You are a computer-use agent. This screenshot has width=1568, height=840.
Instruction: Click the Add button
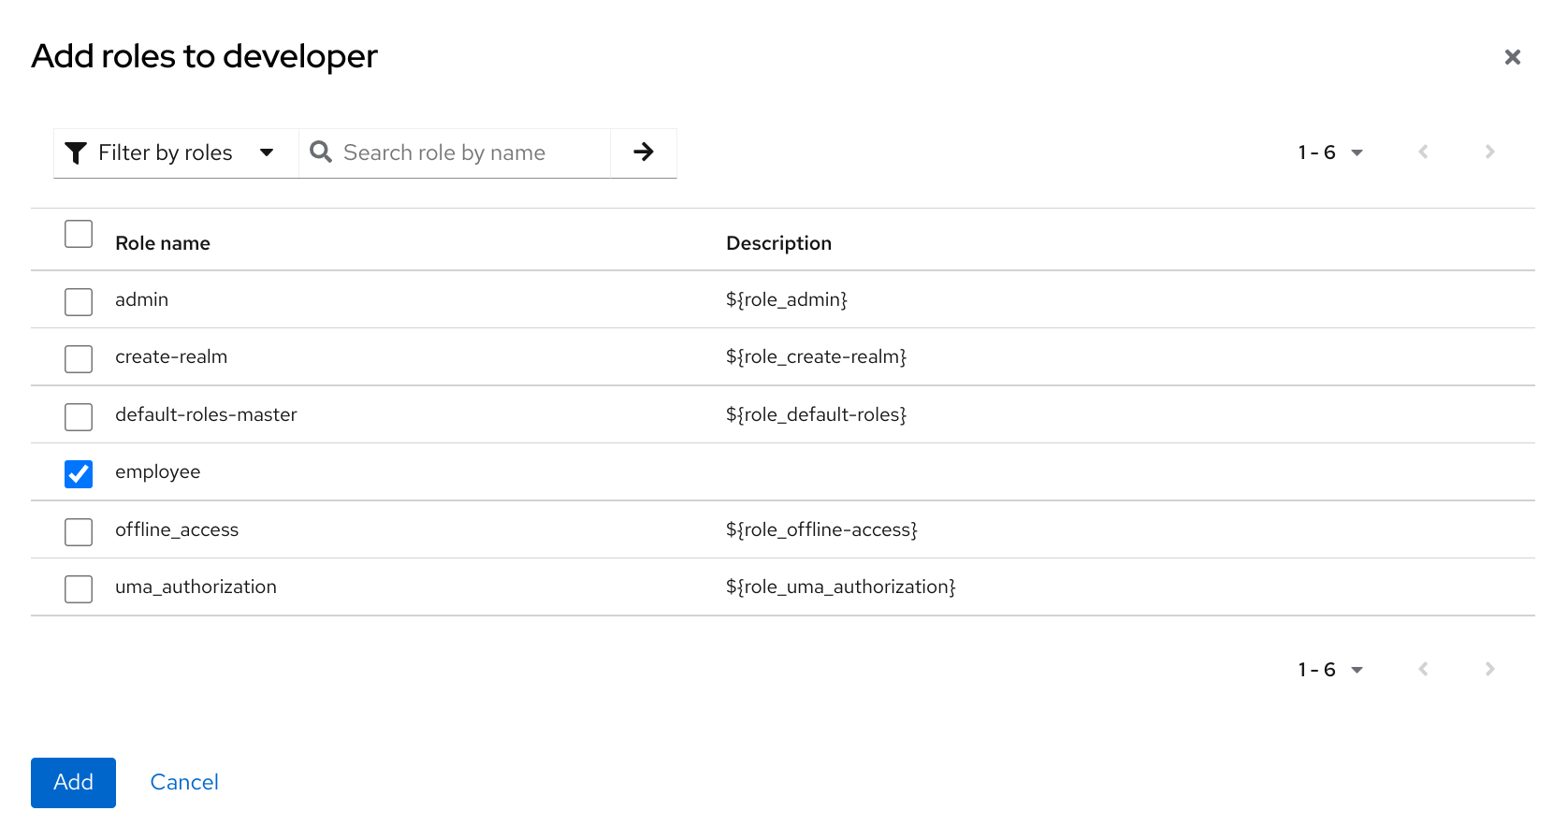[73, 783]
